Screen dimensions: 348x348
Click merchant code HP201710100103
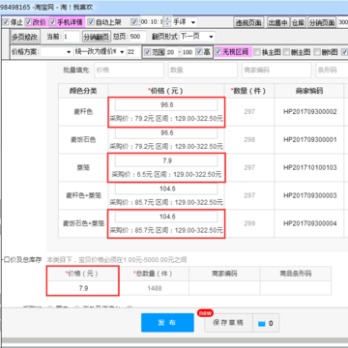coord(310,167)
